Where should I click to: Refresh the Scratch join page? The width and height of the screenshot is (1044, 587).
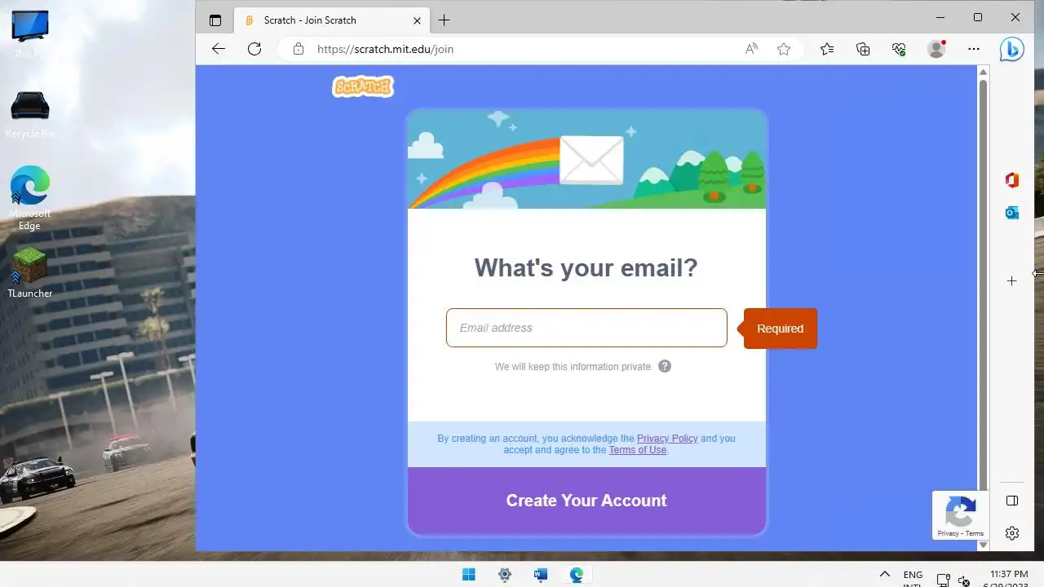pyautogui.click(x=254, y=49)
